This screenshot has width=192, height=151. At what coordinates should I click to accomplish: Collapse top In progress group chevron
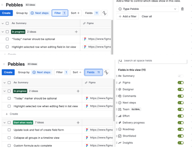click(3, 32)
